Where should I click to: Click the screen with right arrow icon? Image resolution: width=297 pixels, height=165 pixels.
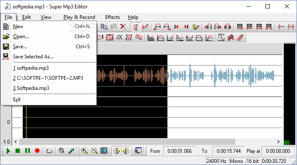pos(240,27)
